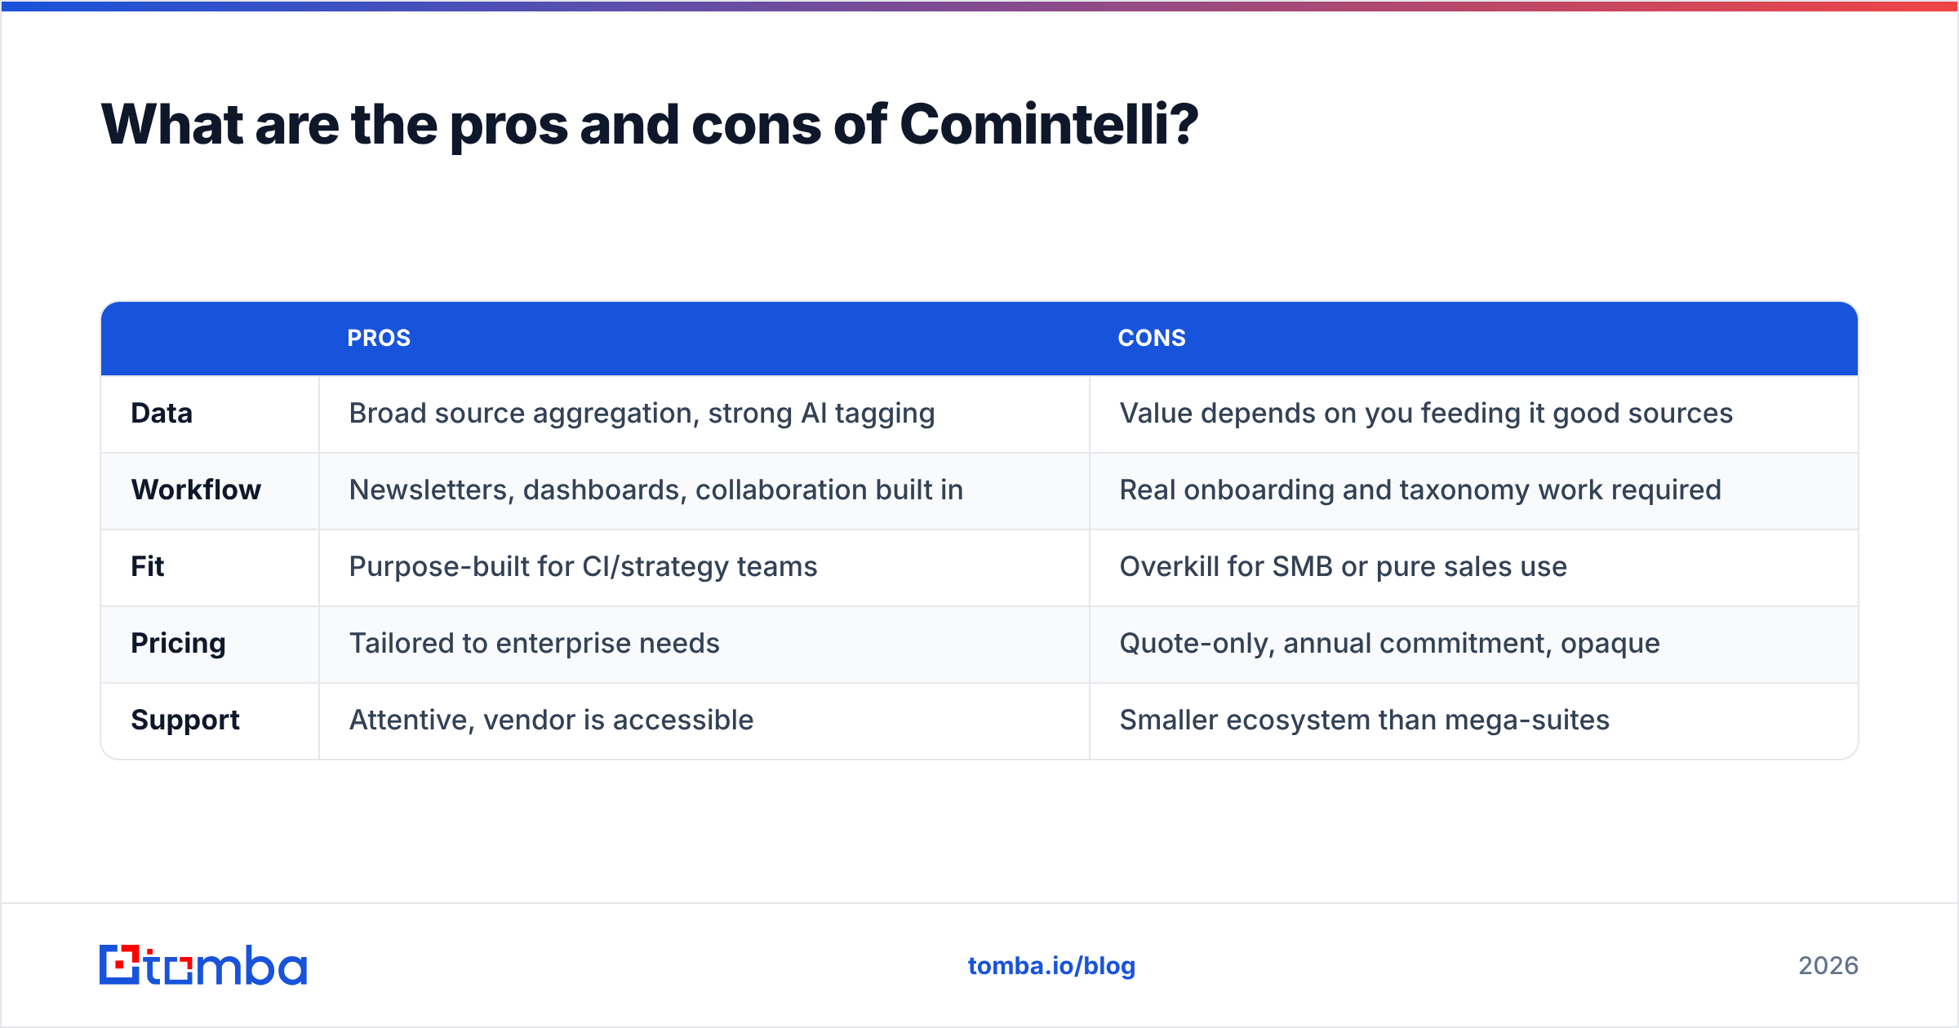Viewport: 1959px width, 1028px height.
Task: Click 'Overkill for SMB or pure sales use'
Action: (1344, 567)
